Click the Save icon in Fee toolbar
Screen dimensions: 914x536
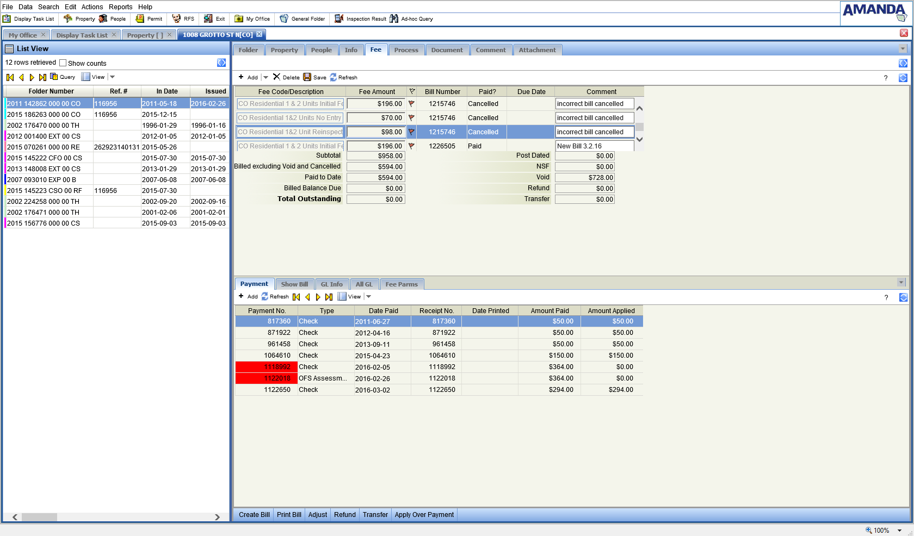coord(307,77)
